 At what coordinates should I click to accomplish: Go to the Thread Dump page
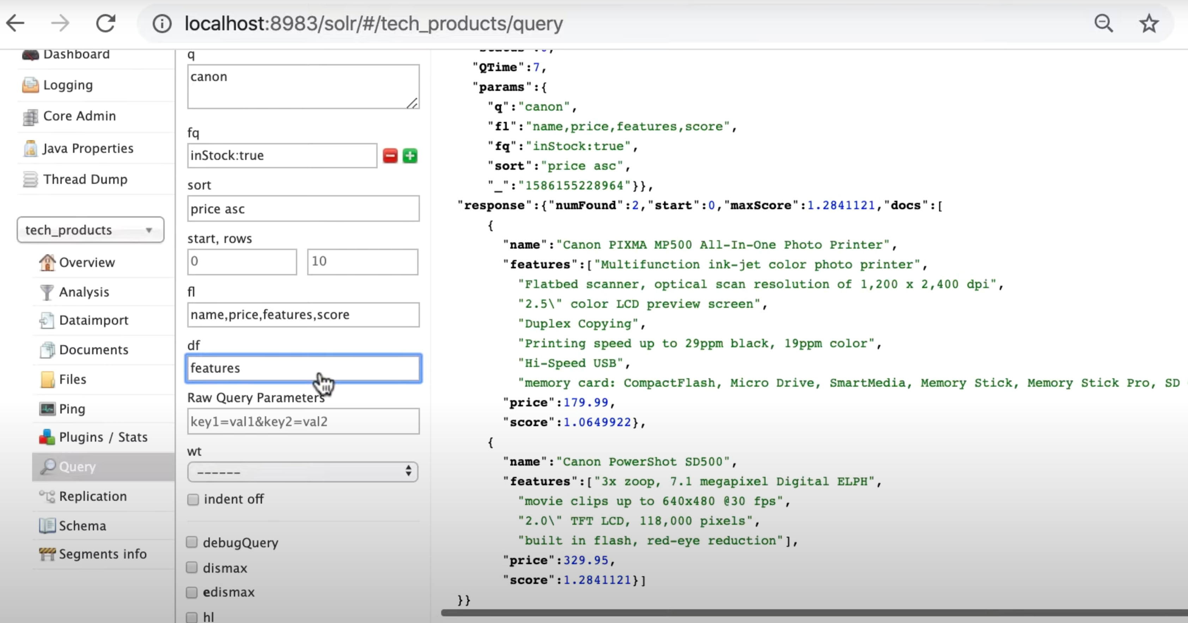click(85, 179)
